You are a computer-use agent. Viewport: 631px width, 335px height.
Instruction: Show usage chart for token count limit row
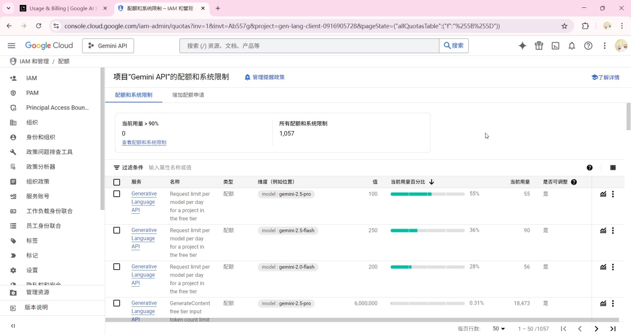pos(603,303)
